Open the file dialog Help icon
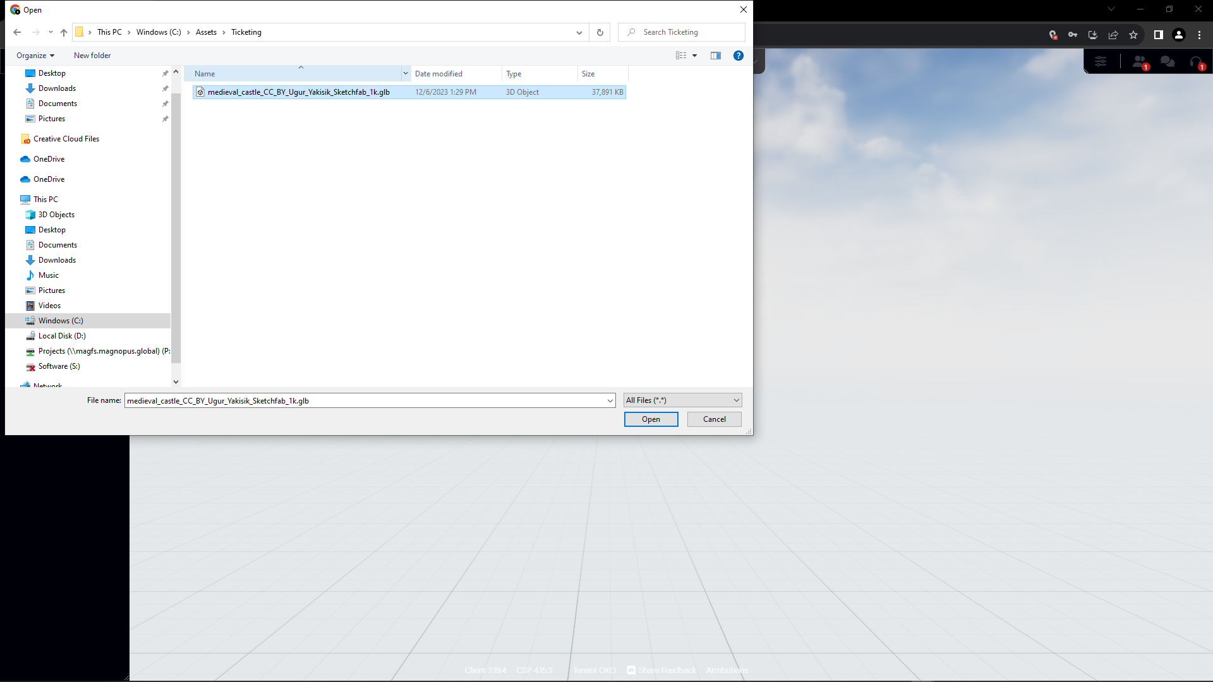Image resolution: width=1213 pixels, height=682 pixels. click(x=738, y=56)
